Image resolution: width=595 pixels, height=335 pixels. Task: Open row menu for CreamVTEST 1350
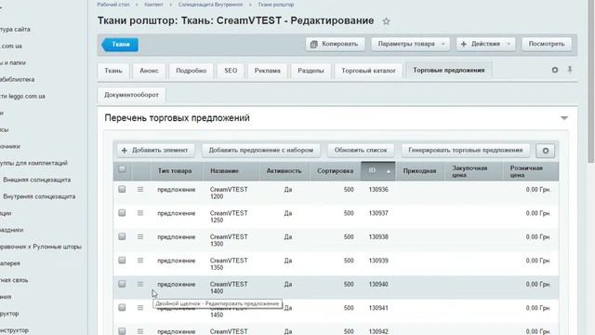[140, 261]
